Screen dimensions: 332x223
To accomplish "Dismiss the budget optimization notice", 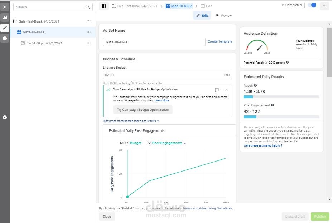I will coord(226,90).
